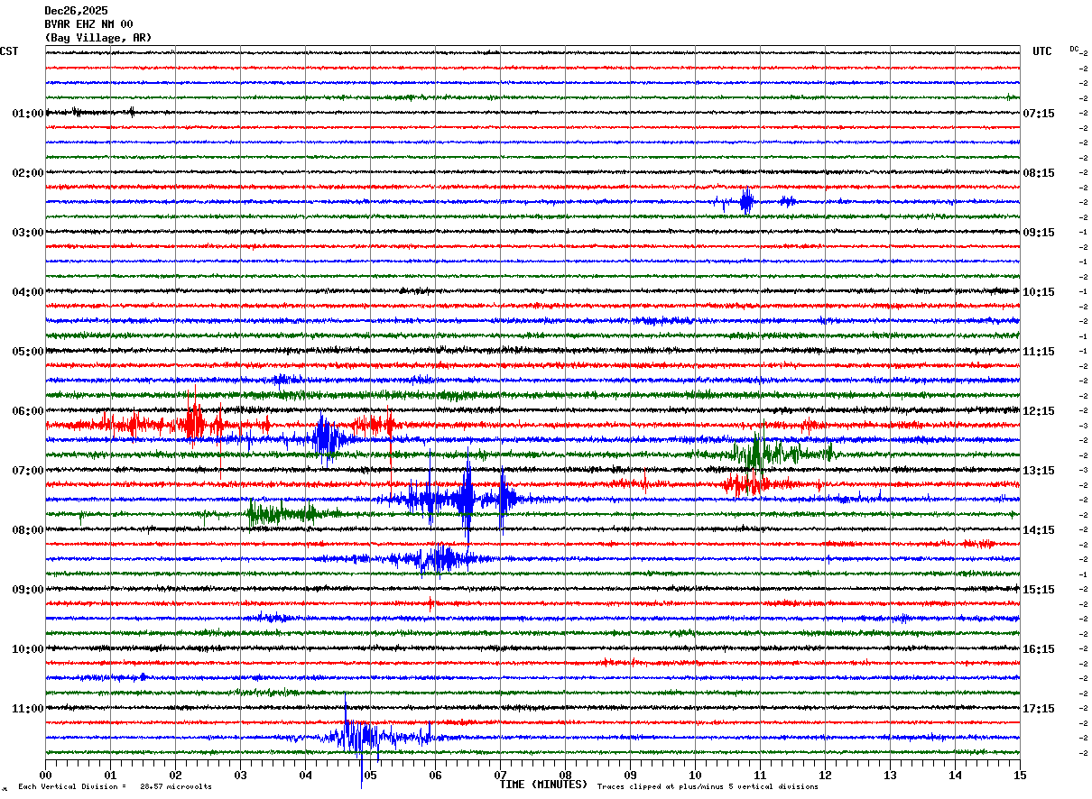Select the 11:00 CST time label
The height and width of the screenshot is (799, 1092).
28,709
